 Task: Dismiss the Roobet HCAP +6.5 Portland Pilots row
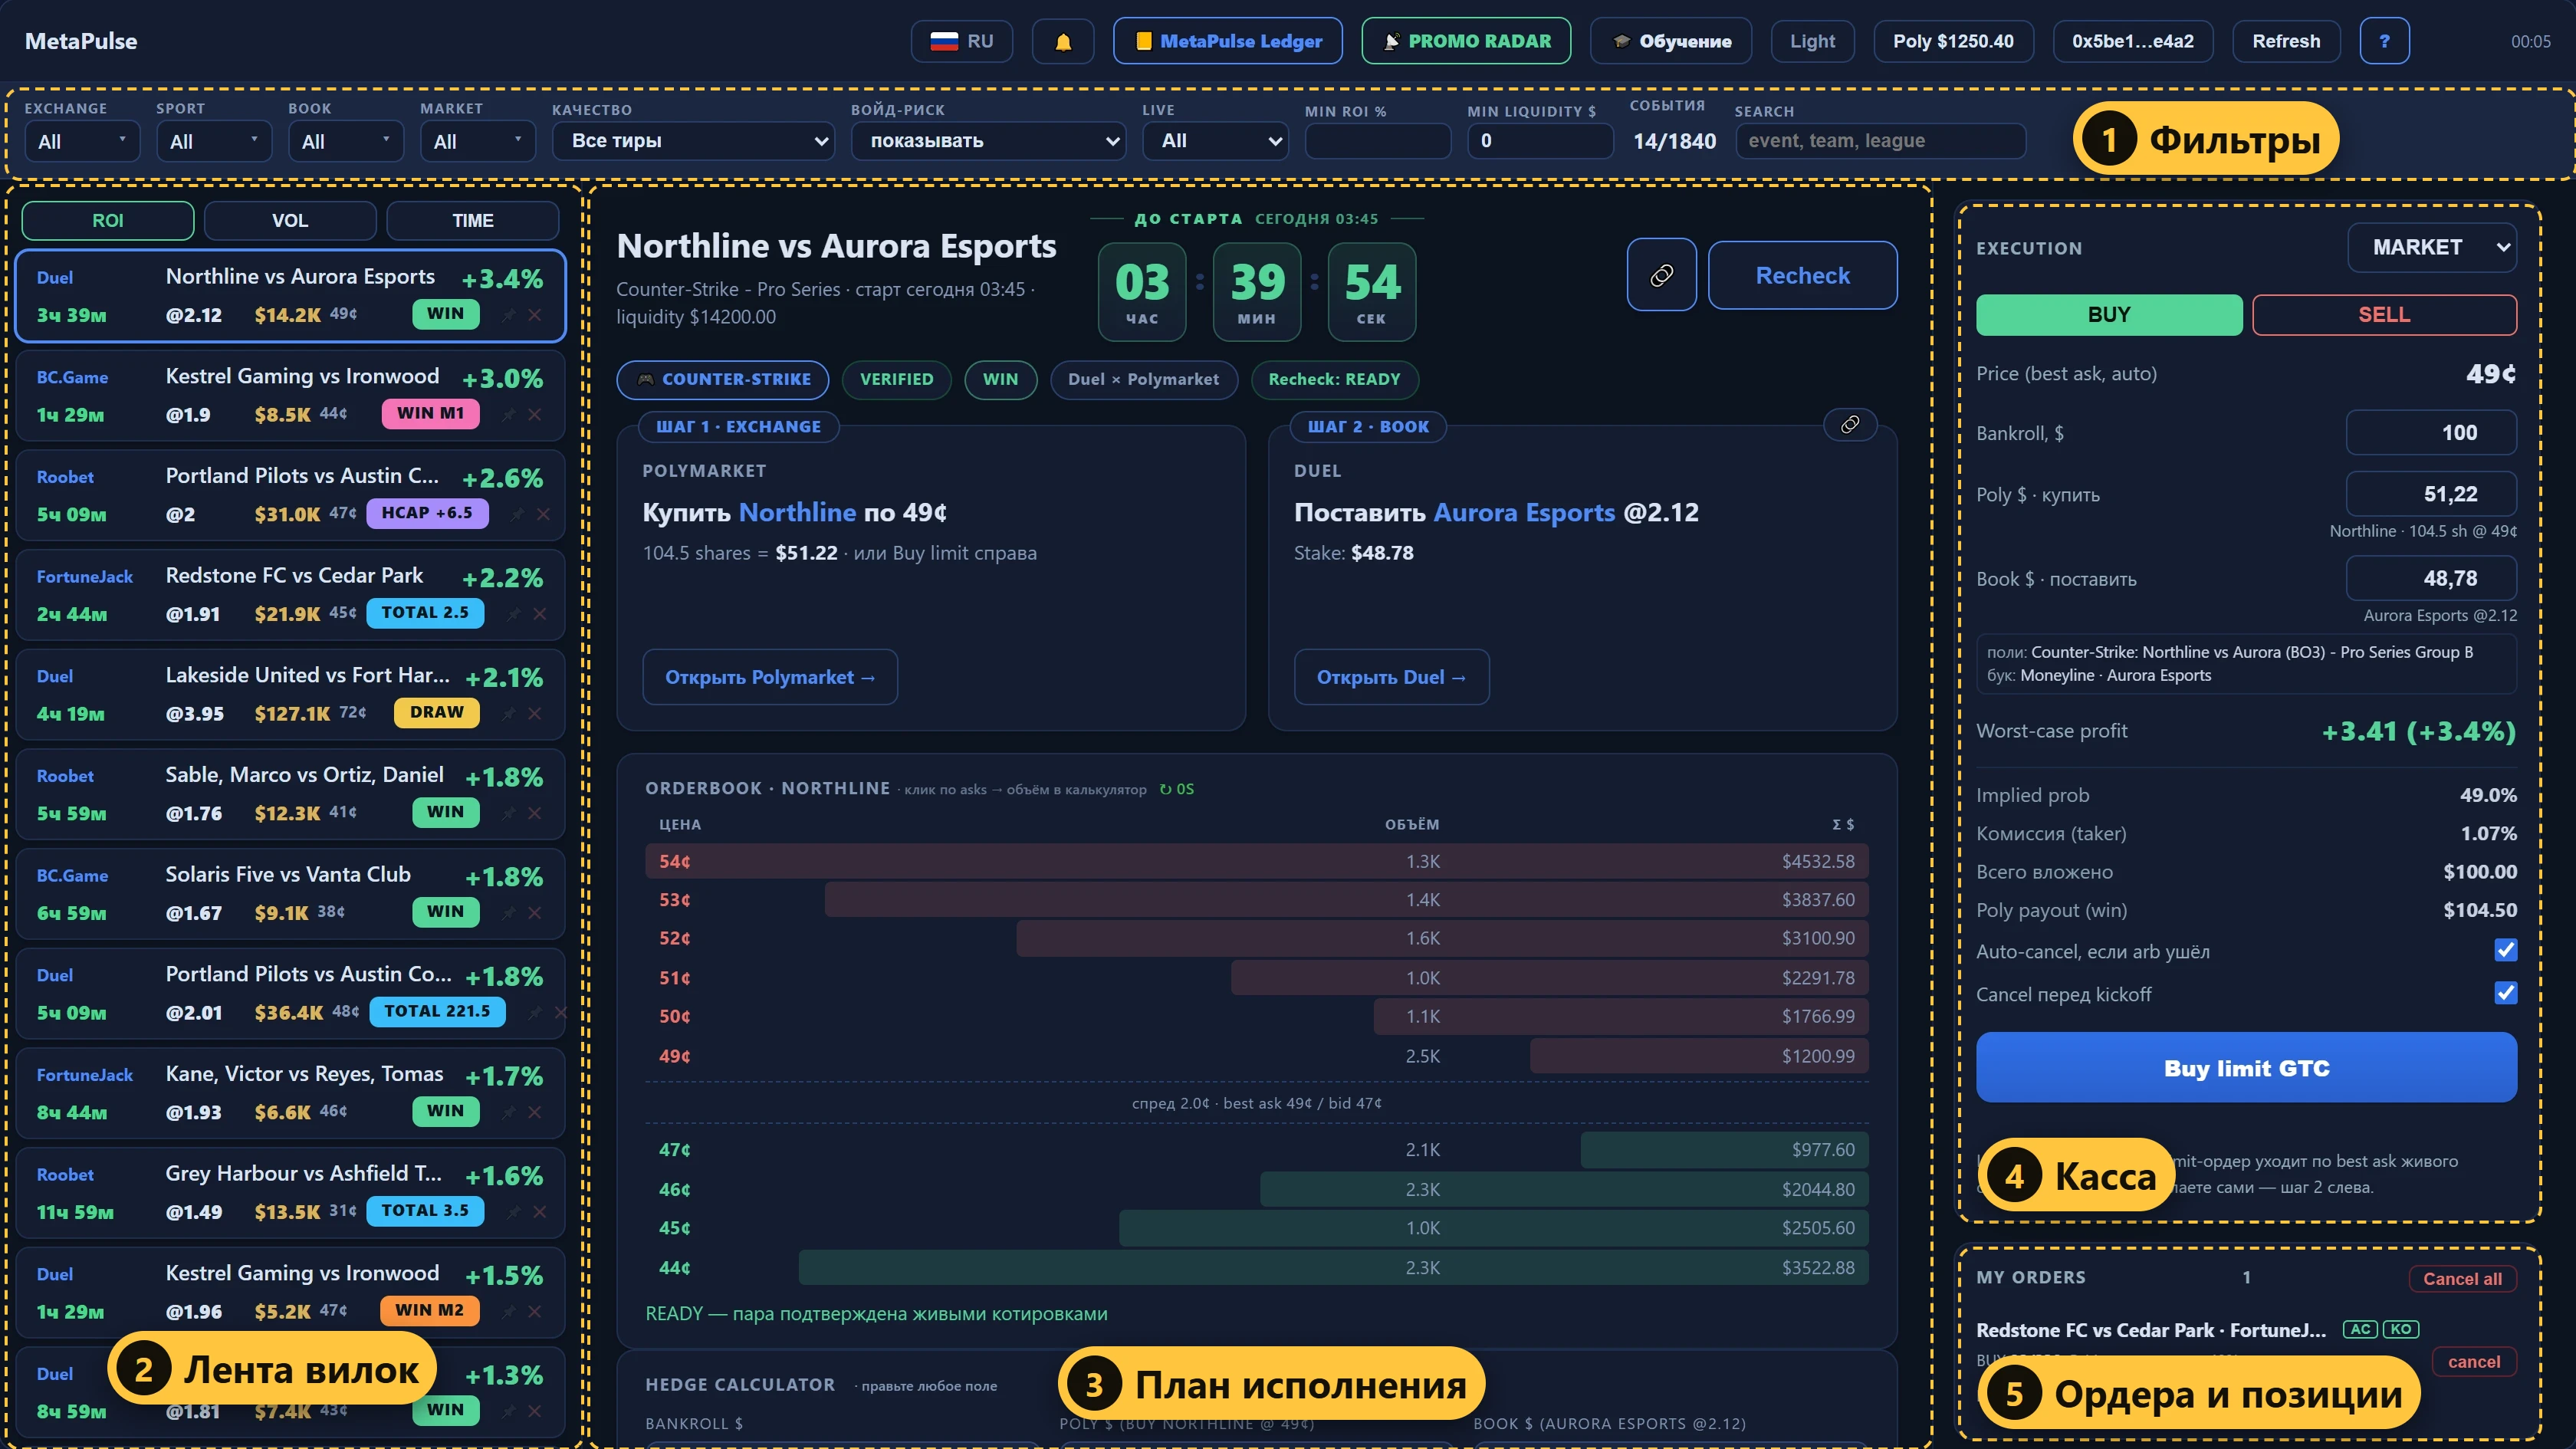point(543,514)
